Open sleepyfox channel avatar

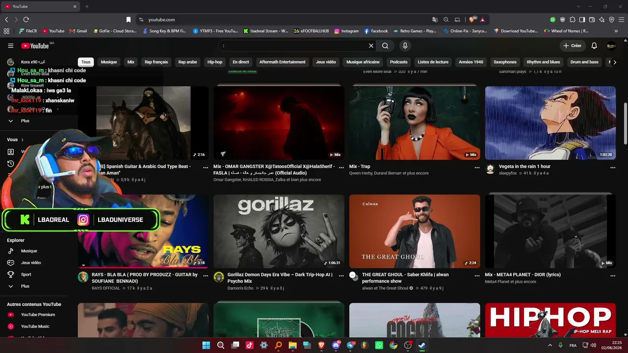click(490, 169)
